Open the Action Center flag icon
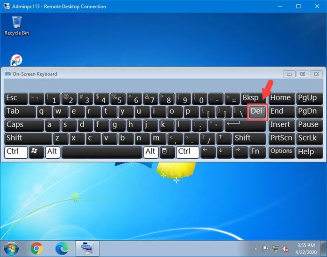 (x=265, y=249)
